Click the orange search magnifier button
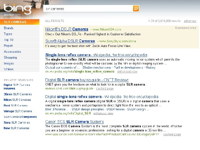This screenshot has height=150, width=200. point(136,8)
